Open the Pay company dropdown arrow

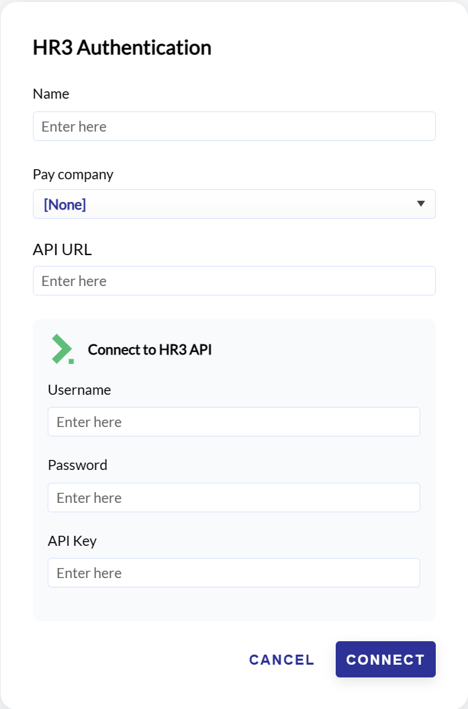420,204
